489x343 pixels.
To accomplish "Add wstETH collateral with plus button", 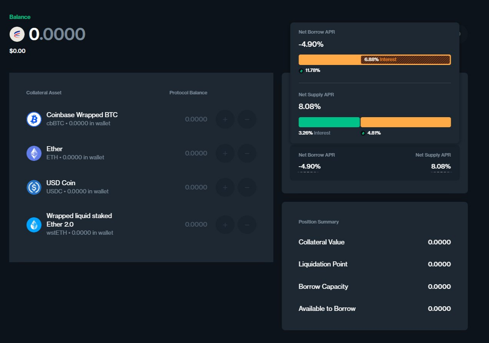I will [x=225, y=225].
